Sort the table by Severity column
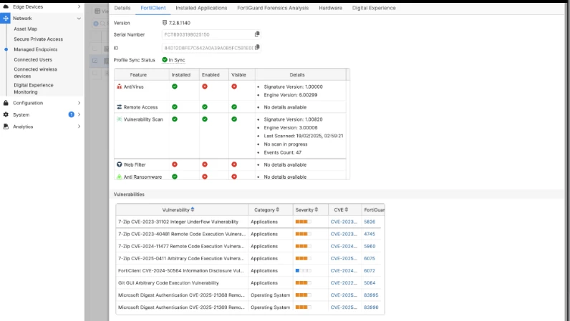Viewport: 570px width, 321px height. point(317,209)
